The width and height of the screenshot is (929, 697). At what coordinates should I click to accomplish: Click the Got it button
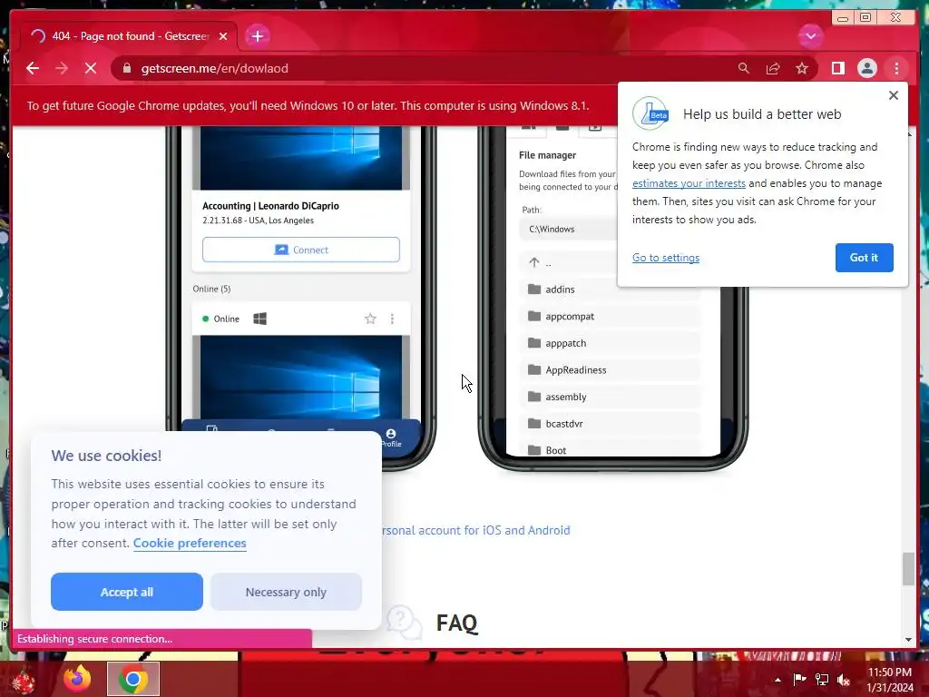tap(864, 257)
